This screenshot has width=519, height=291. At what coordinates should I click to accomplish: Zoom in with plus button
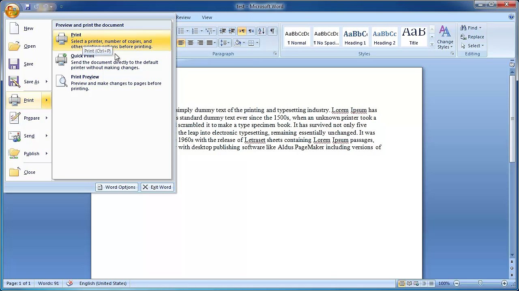tap(504, 283)
